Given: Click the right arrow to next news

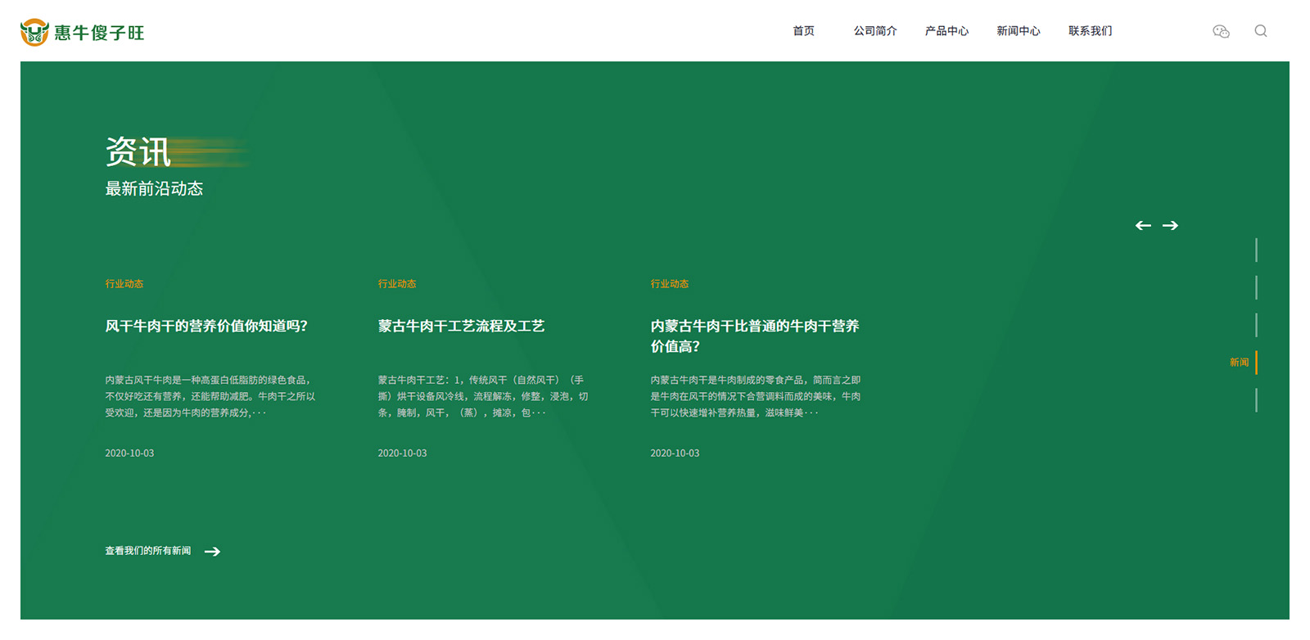Looking at the screenshot, I should point(1171,225).
